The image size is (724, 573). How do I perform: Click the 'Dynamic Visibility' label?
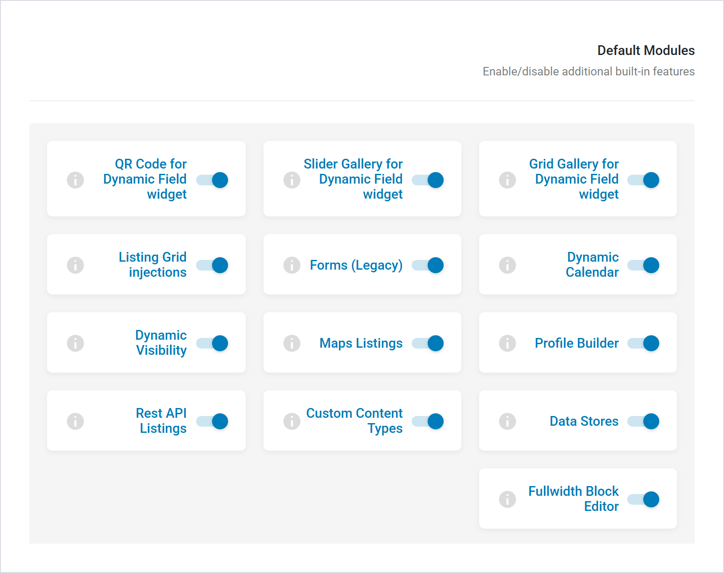pos(161,343)
